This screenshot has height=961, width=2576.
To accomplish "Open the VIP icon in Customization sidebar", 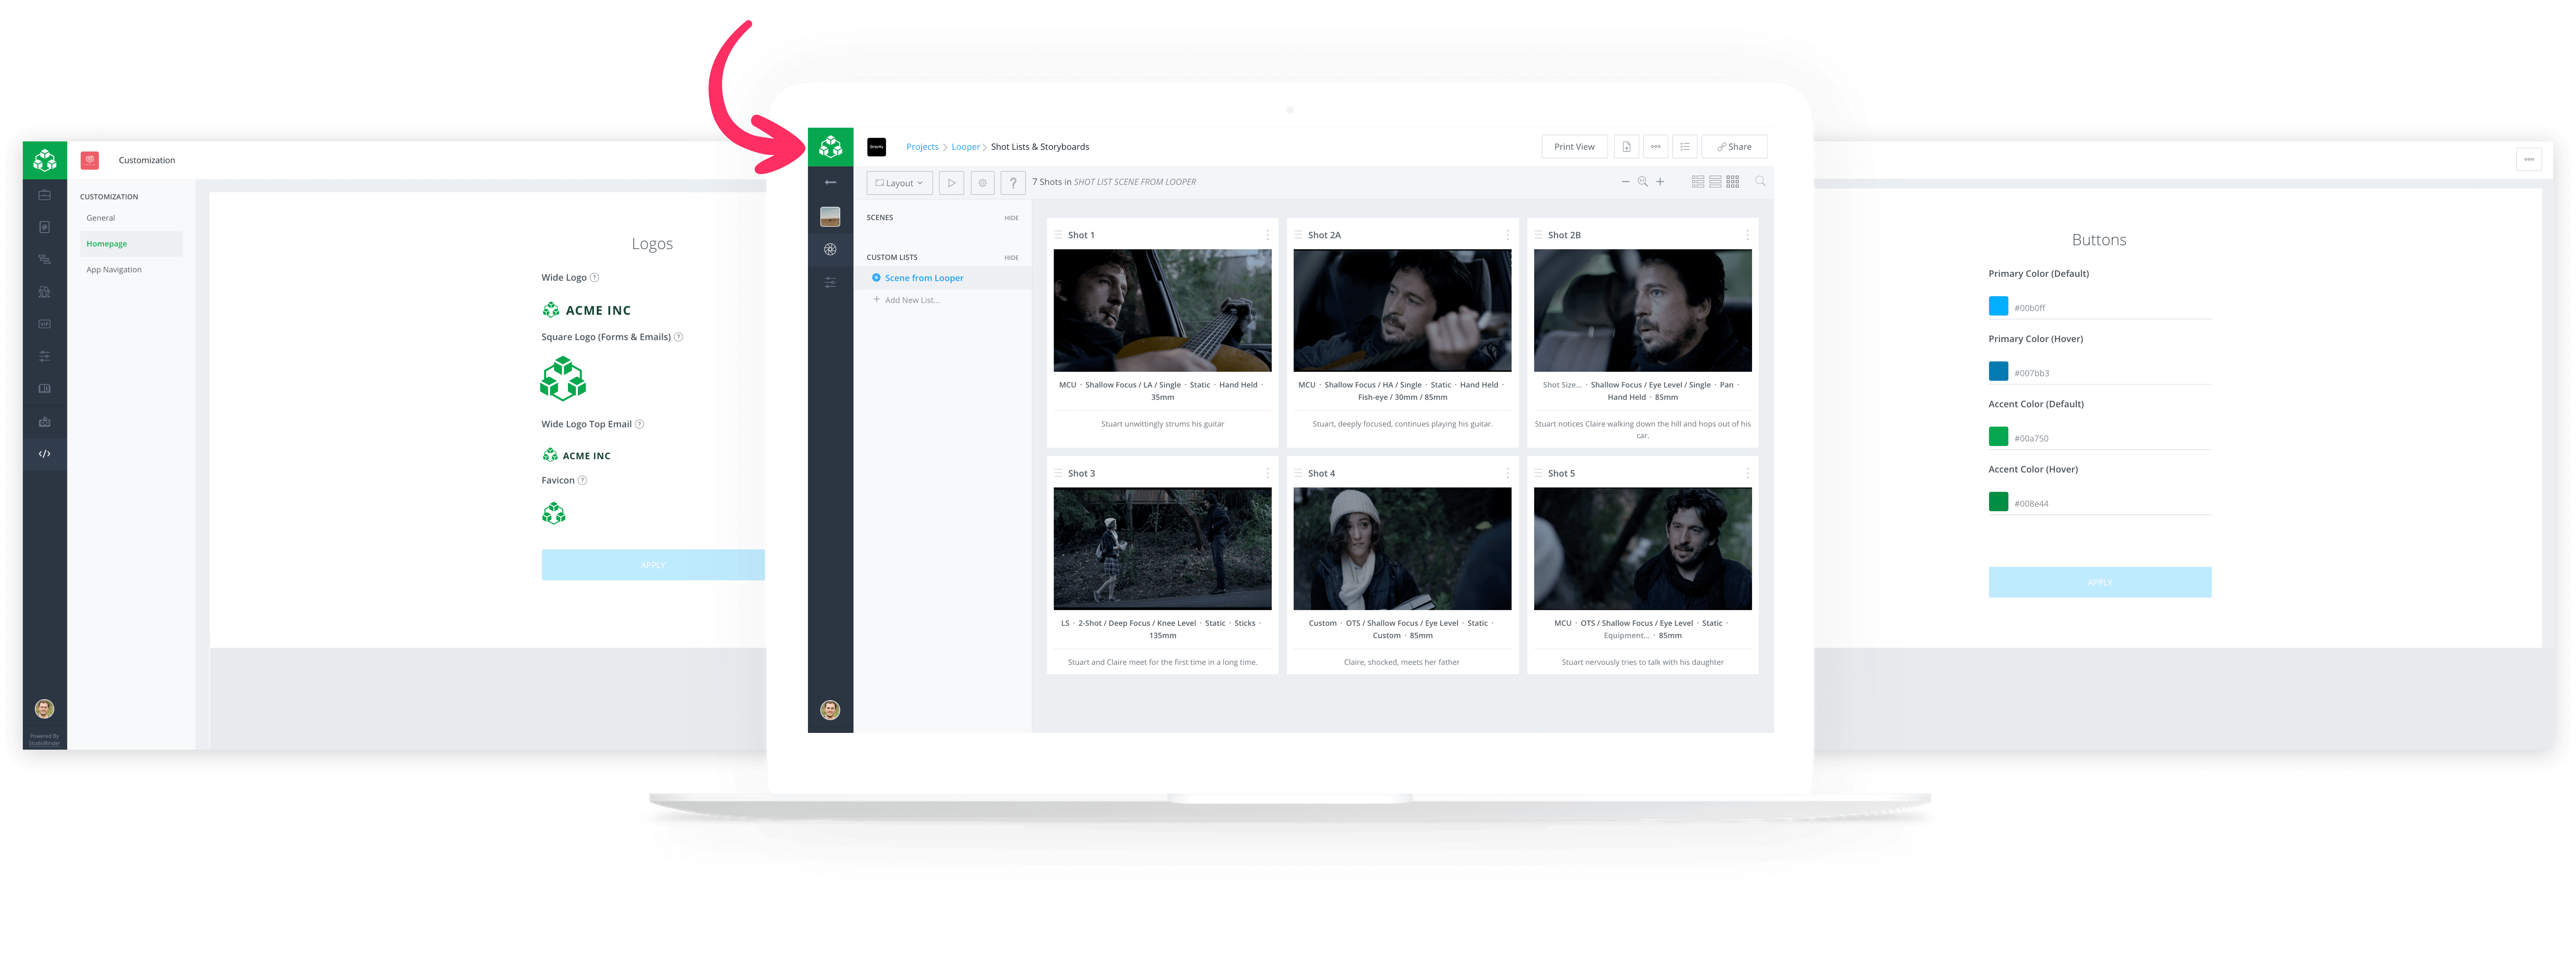I will (x=45, y=324).
